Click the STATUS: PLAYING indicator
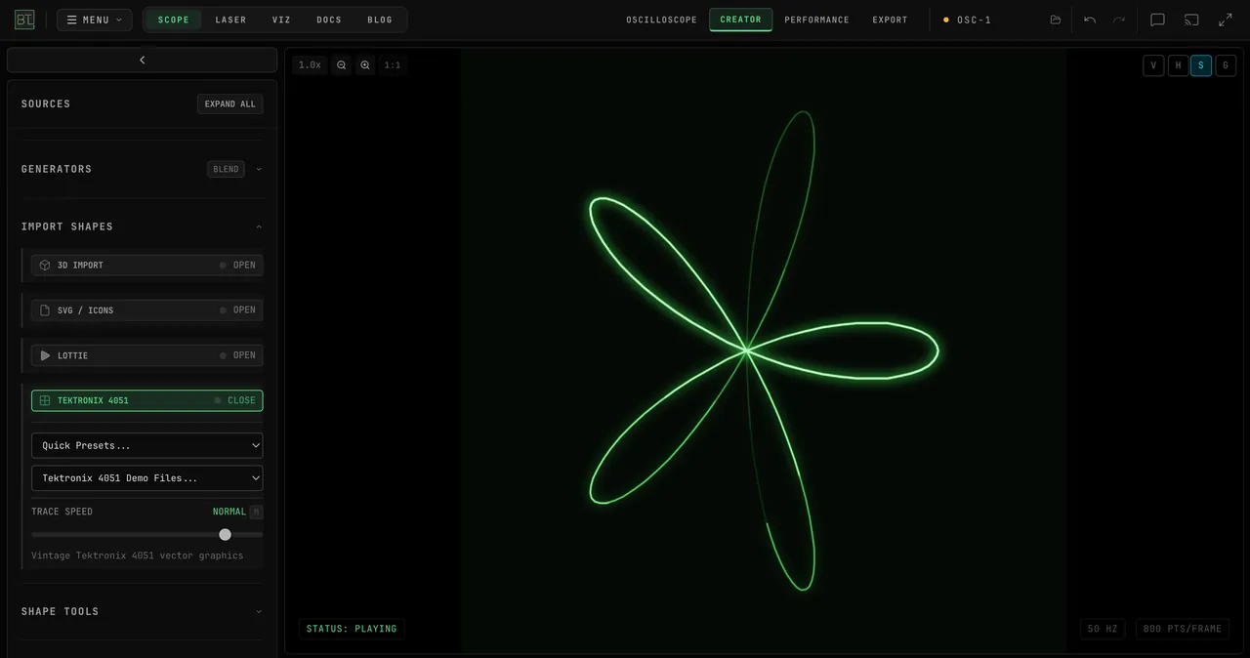 point(352,629)
